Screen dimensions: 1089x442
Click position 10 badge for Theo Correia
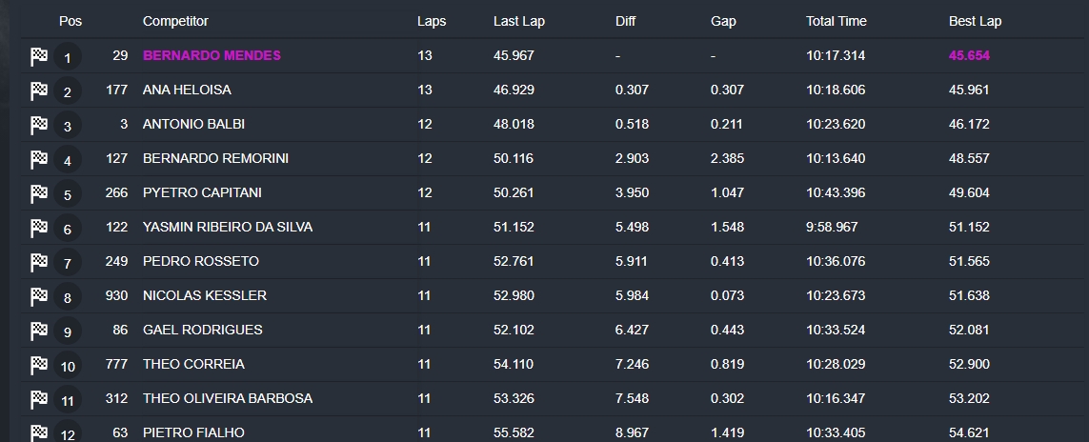pos(68,366)
